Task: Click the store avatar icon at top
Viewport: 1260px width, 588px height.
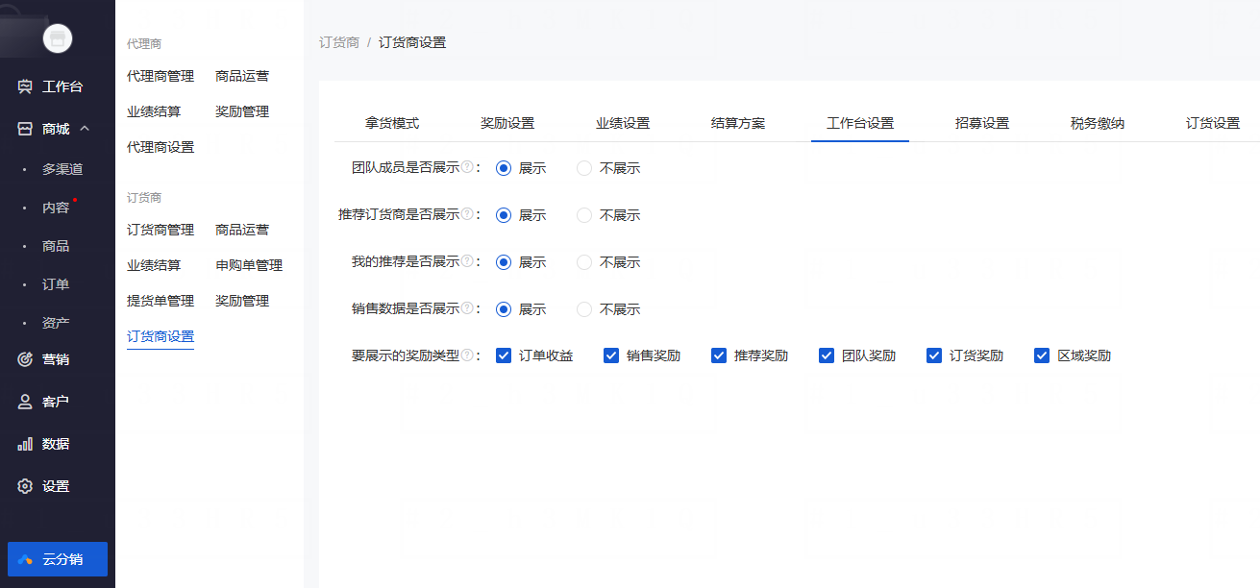Action: point(58,38)
